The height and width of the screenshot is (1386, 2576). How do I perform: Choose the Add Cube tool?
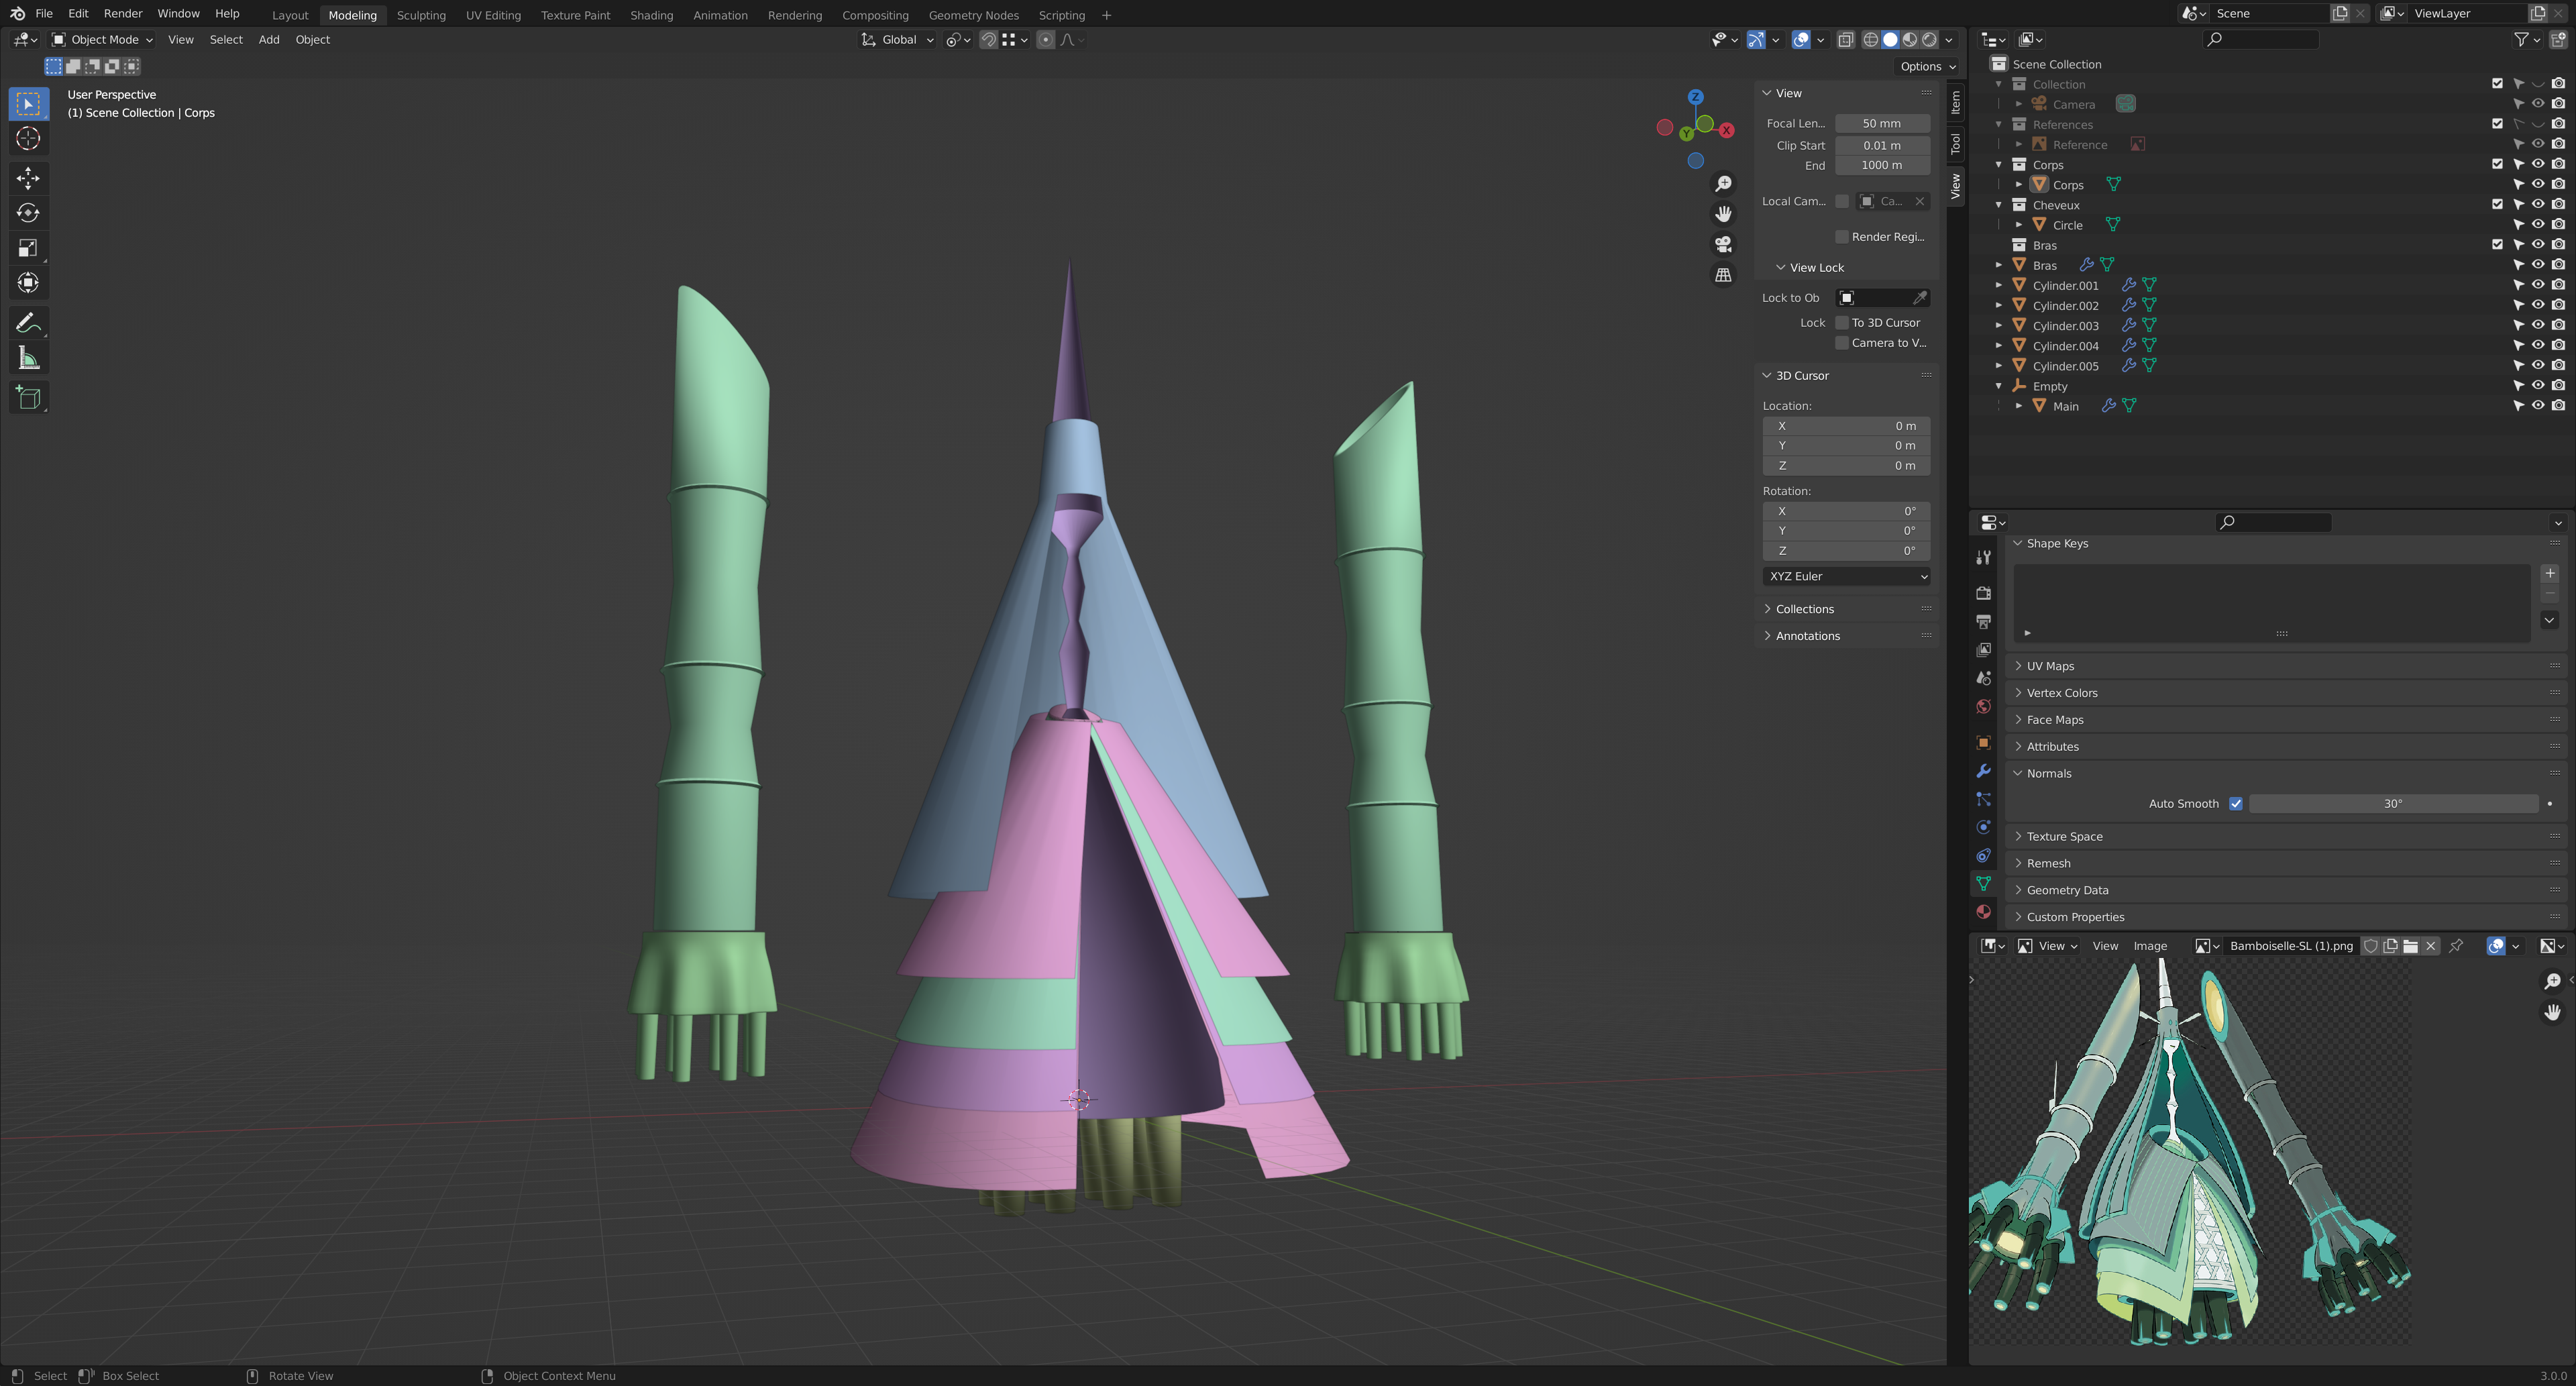tap(28, 398)
